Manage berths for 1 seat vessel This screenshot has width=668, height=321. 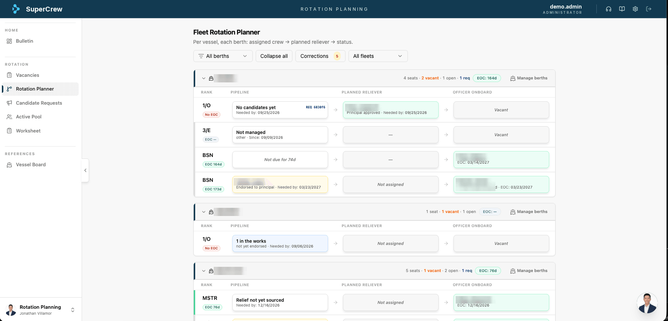(x=529, y=212)
